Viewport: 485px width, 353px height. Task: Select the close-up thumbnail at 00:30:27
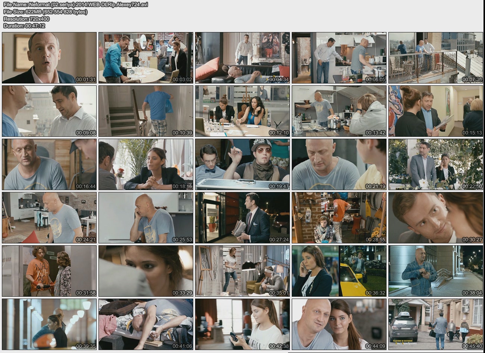tap(436, 218)
